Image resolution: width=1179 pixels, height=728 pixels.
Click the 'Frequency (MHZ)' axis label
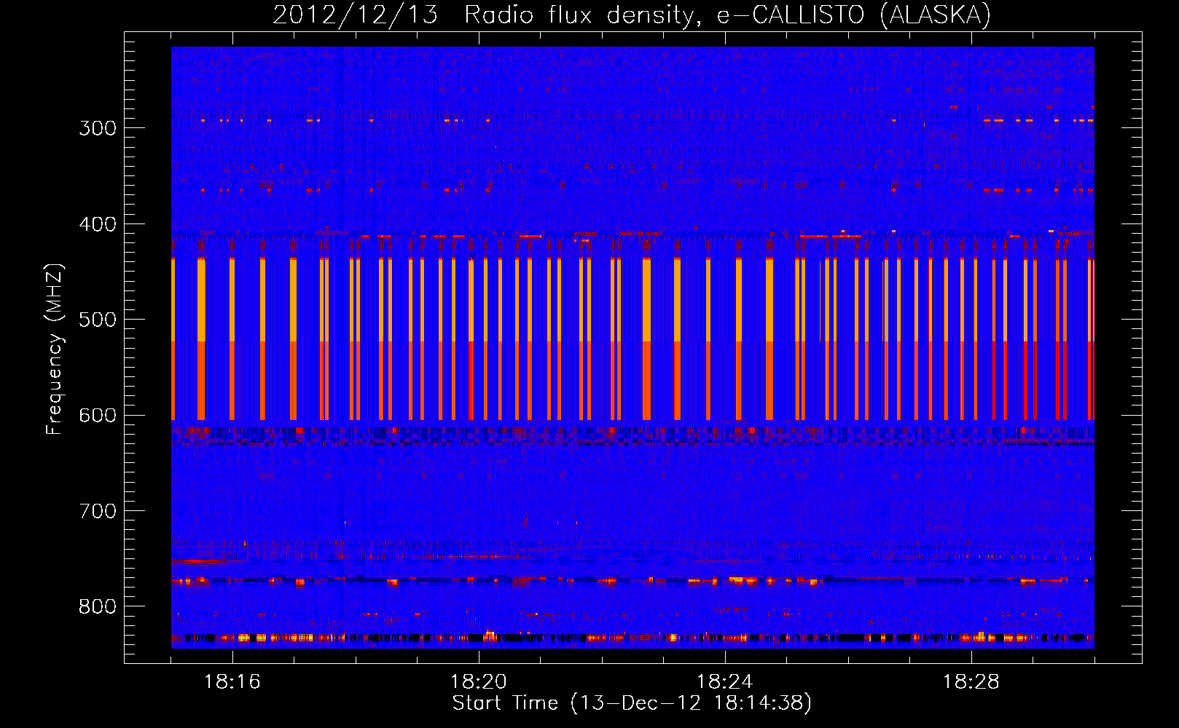click(x=55, y=349)
